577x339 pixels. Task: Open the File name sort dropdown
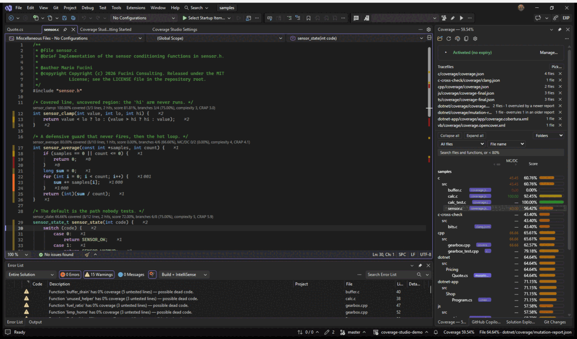click(507, 144)
